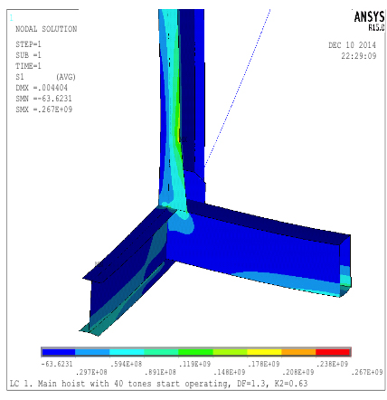Click the cyan legend color band

tap(127, 352)
